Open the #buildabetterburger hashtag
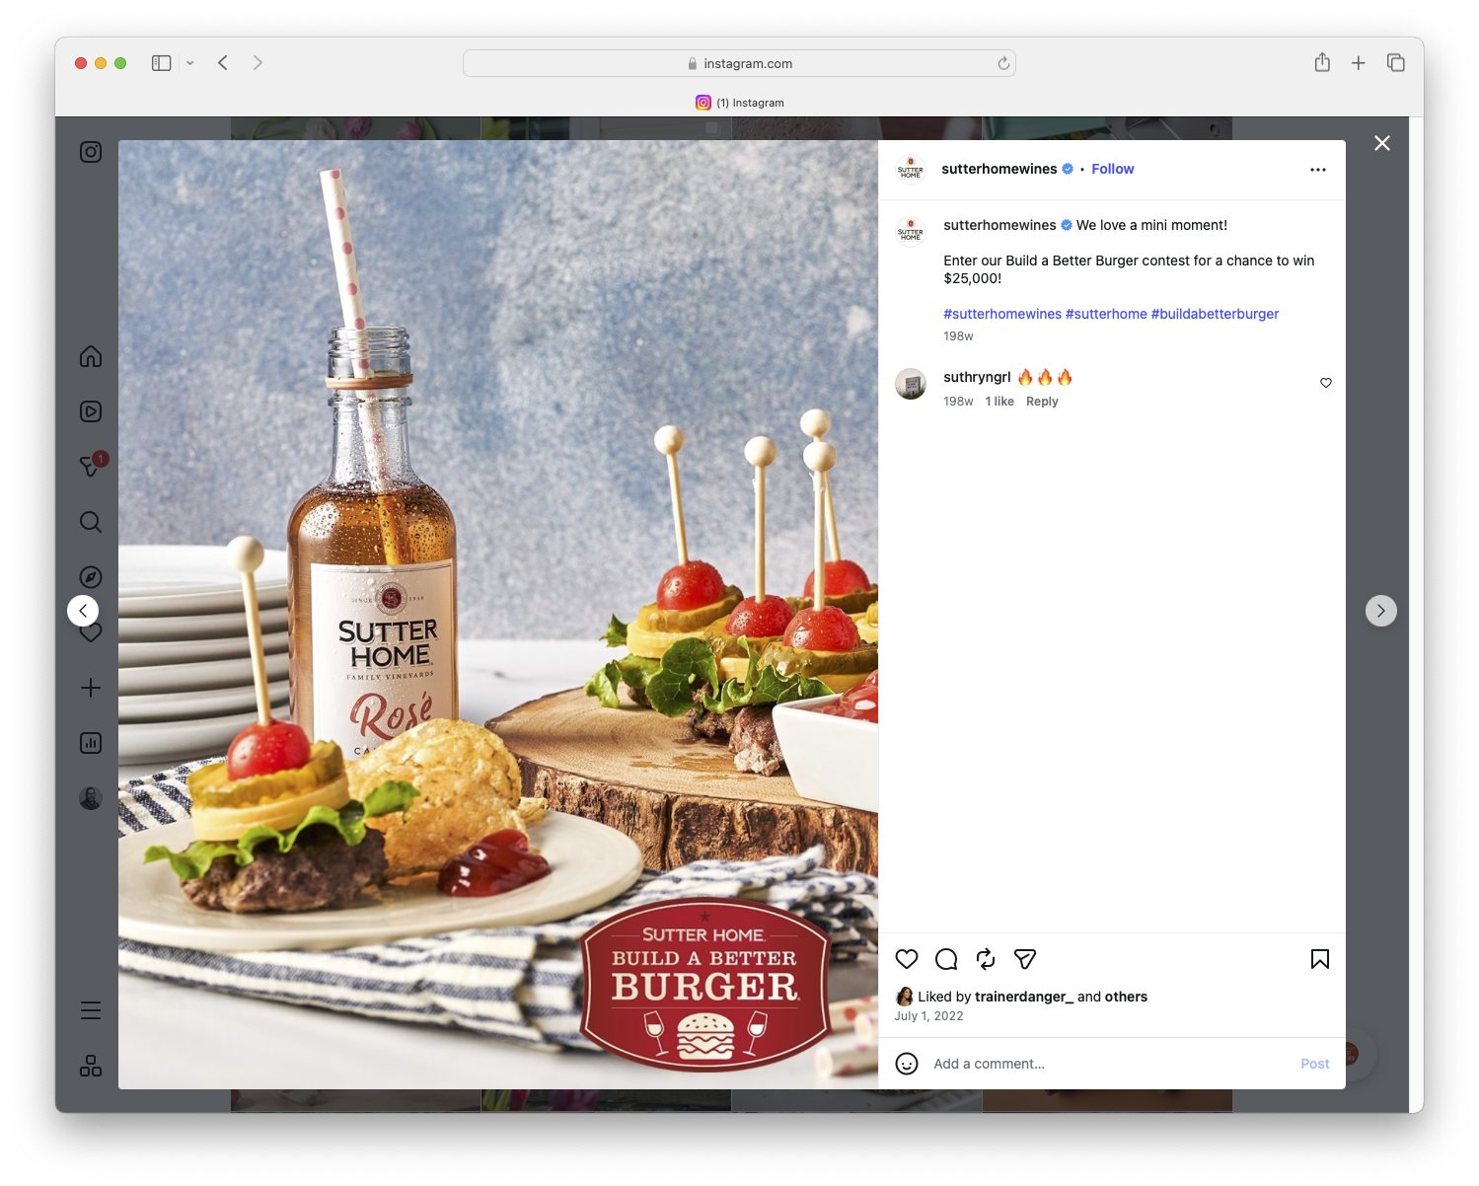1479x1186 pixels. pos(1215,314)
